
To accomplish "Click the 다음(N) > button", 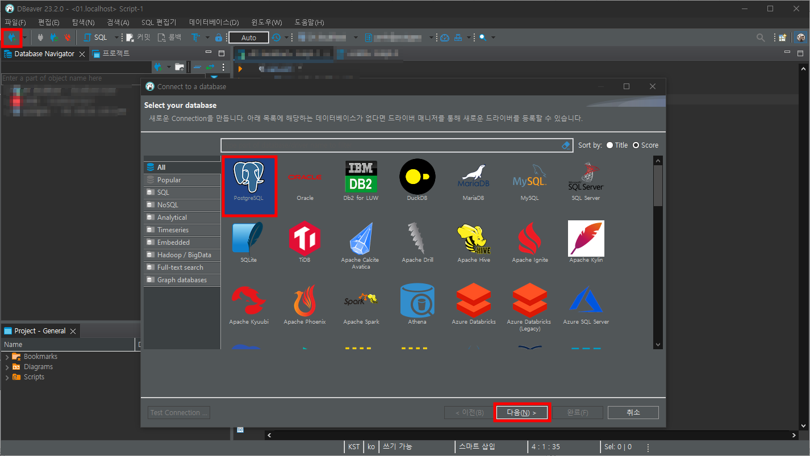I will pos(521,412).
